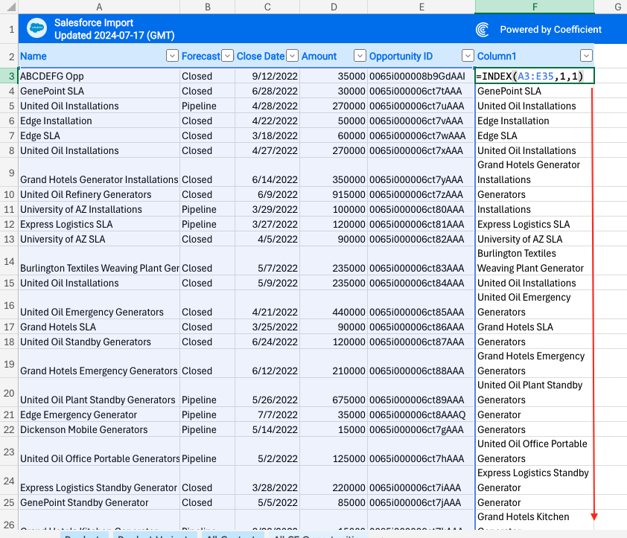Select column B header
Image resolution: width=627 pixels, height=538 pixels.
208,7
